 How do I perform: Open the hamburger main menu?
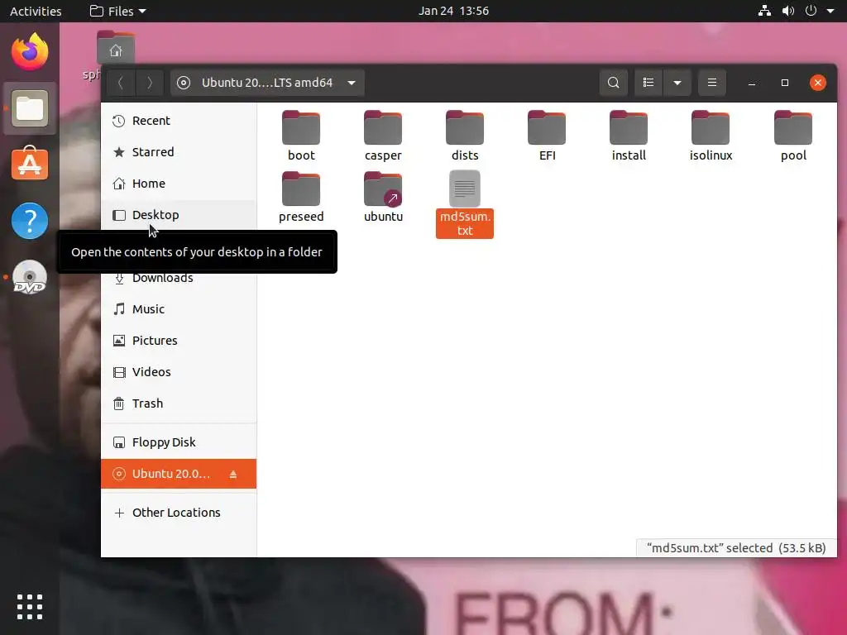coord(712,83)
